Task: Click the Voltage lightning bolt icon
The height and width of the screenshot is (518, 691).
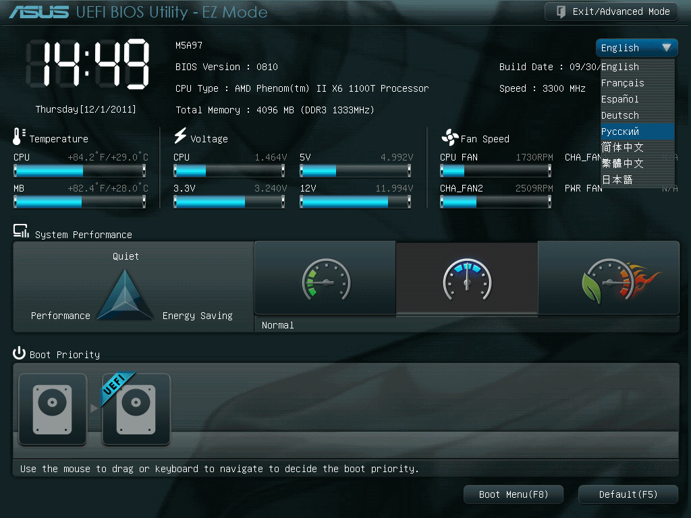Action: tap(180, 136)
